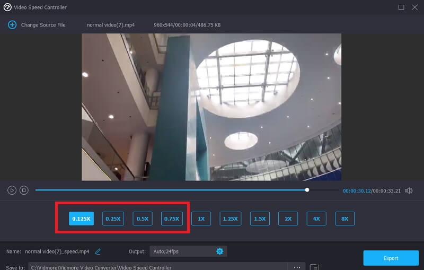Pick the 8X speed option
This screenshot has width=424, height=270.
pyautogui.click(x=344, y=219)
